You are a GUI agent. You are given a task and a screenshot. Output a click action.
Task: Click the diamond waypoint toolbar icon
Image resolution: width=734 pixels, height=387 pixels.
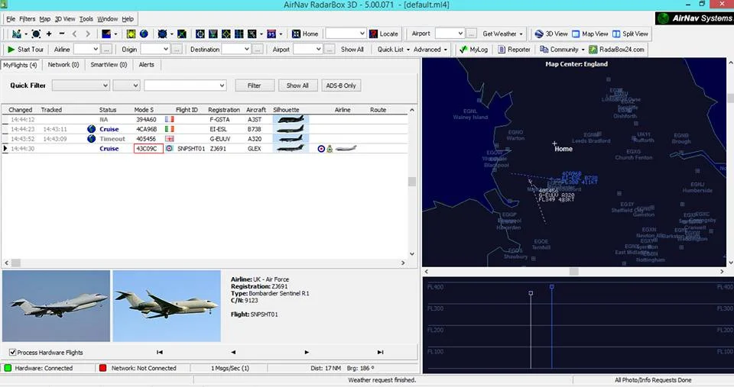(x=226, y=34)
